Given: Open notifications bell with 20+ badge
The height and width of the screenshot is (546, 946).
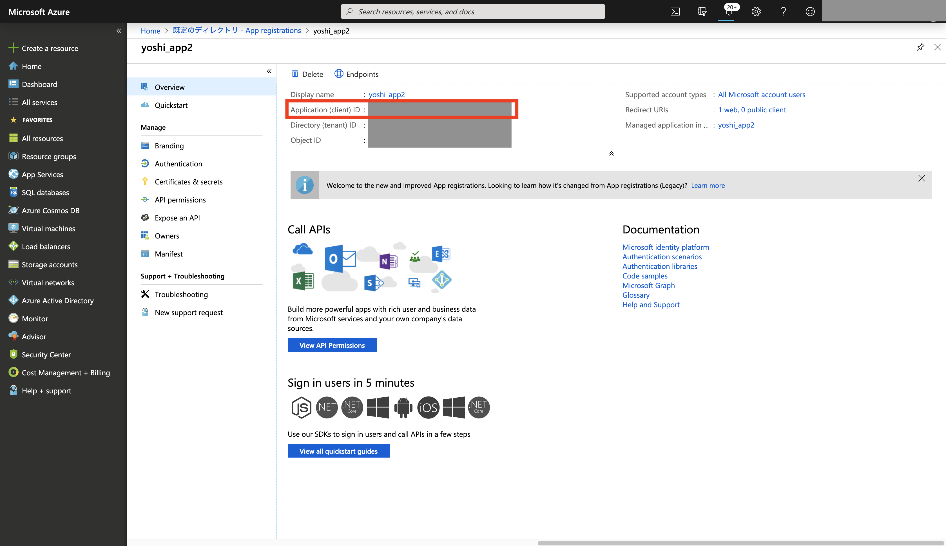Looking at the screenshot, I should pyautogui.click(x=729, y=11).
